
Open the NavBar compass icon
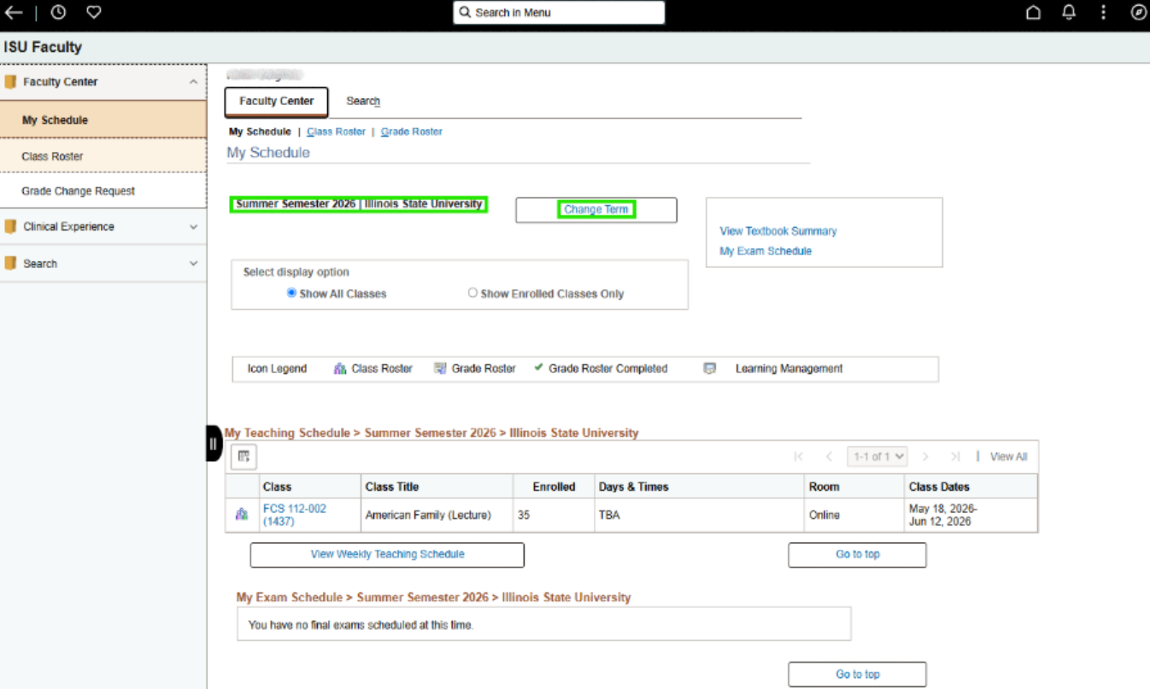tap(1138, 13)
